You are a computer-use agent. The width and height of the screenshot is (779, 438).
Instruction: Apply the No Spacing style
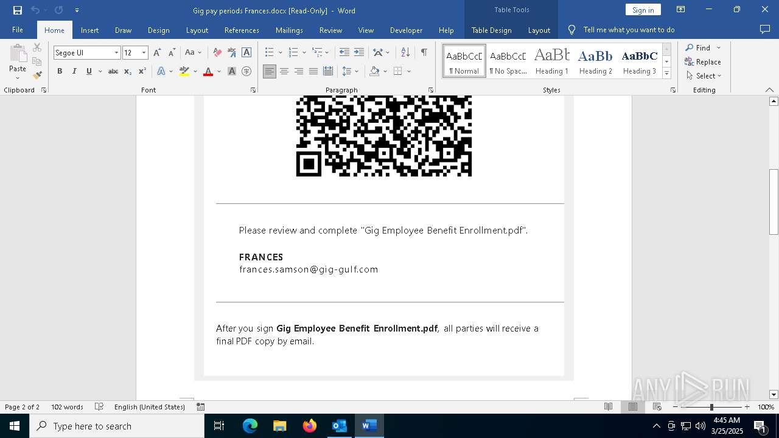(508, 61)
